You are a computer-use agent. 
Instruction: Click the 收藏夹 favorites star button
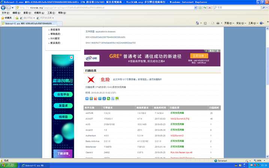coord(6,18)
